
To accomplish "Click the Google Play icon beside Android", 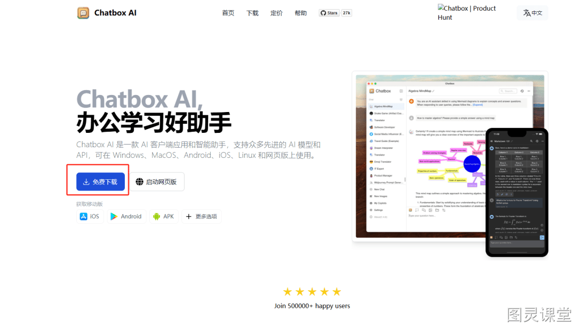I will pos(114,217).
